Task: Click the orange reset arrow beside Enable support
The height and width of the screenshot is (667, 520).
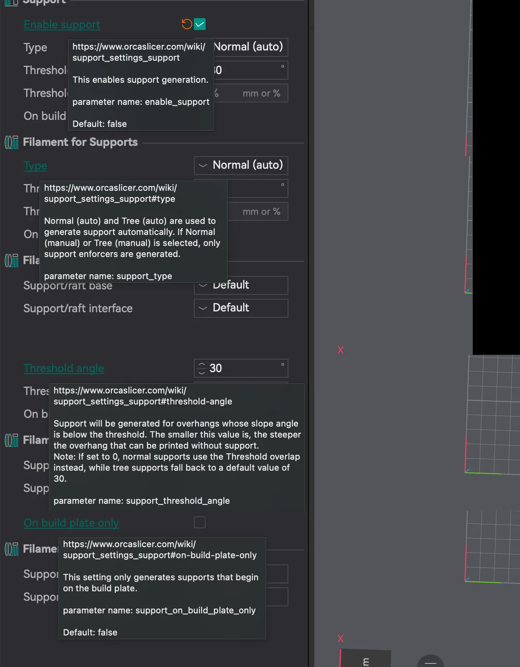Action: tap(187, 24)
